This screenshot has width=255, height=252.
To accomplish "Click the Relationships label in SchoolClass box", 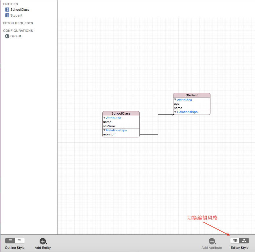I will point(117,130).
